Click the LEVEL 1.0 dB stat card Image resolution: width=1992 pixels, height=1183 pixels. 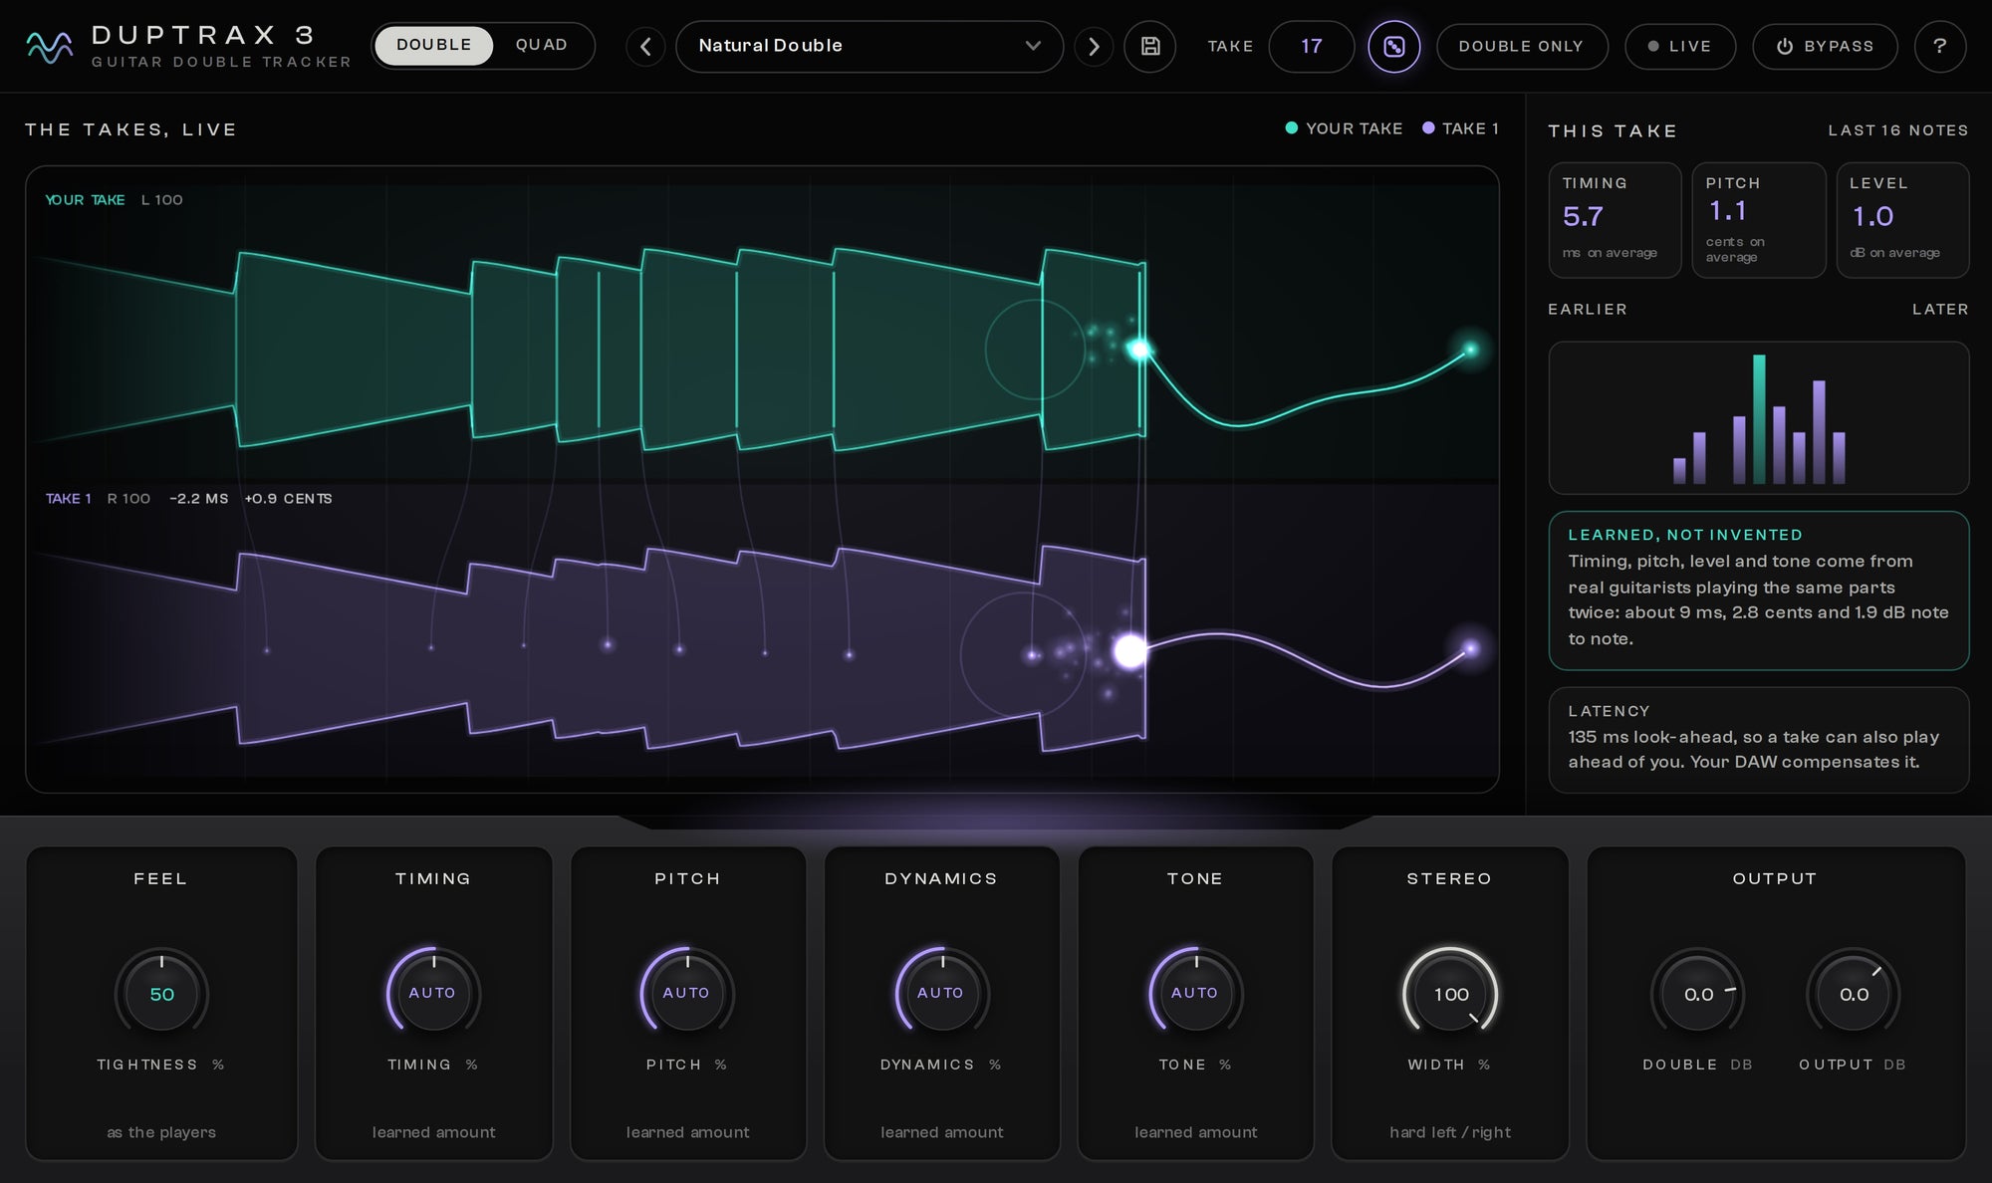1902,220
